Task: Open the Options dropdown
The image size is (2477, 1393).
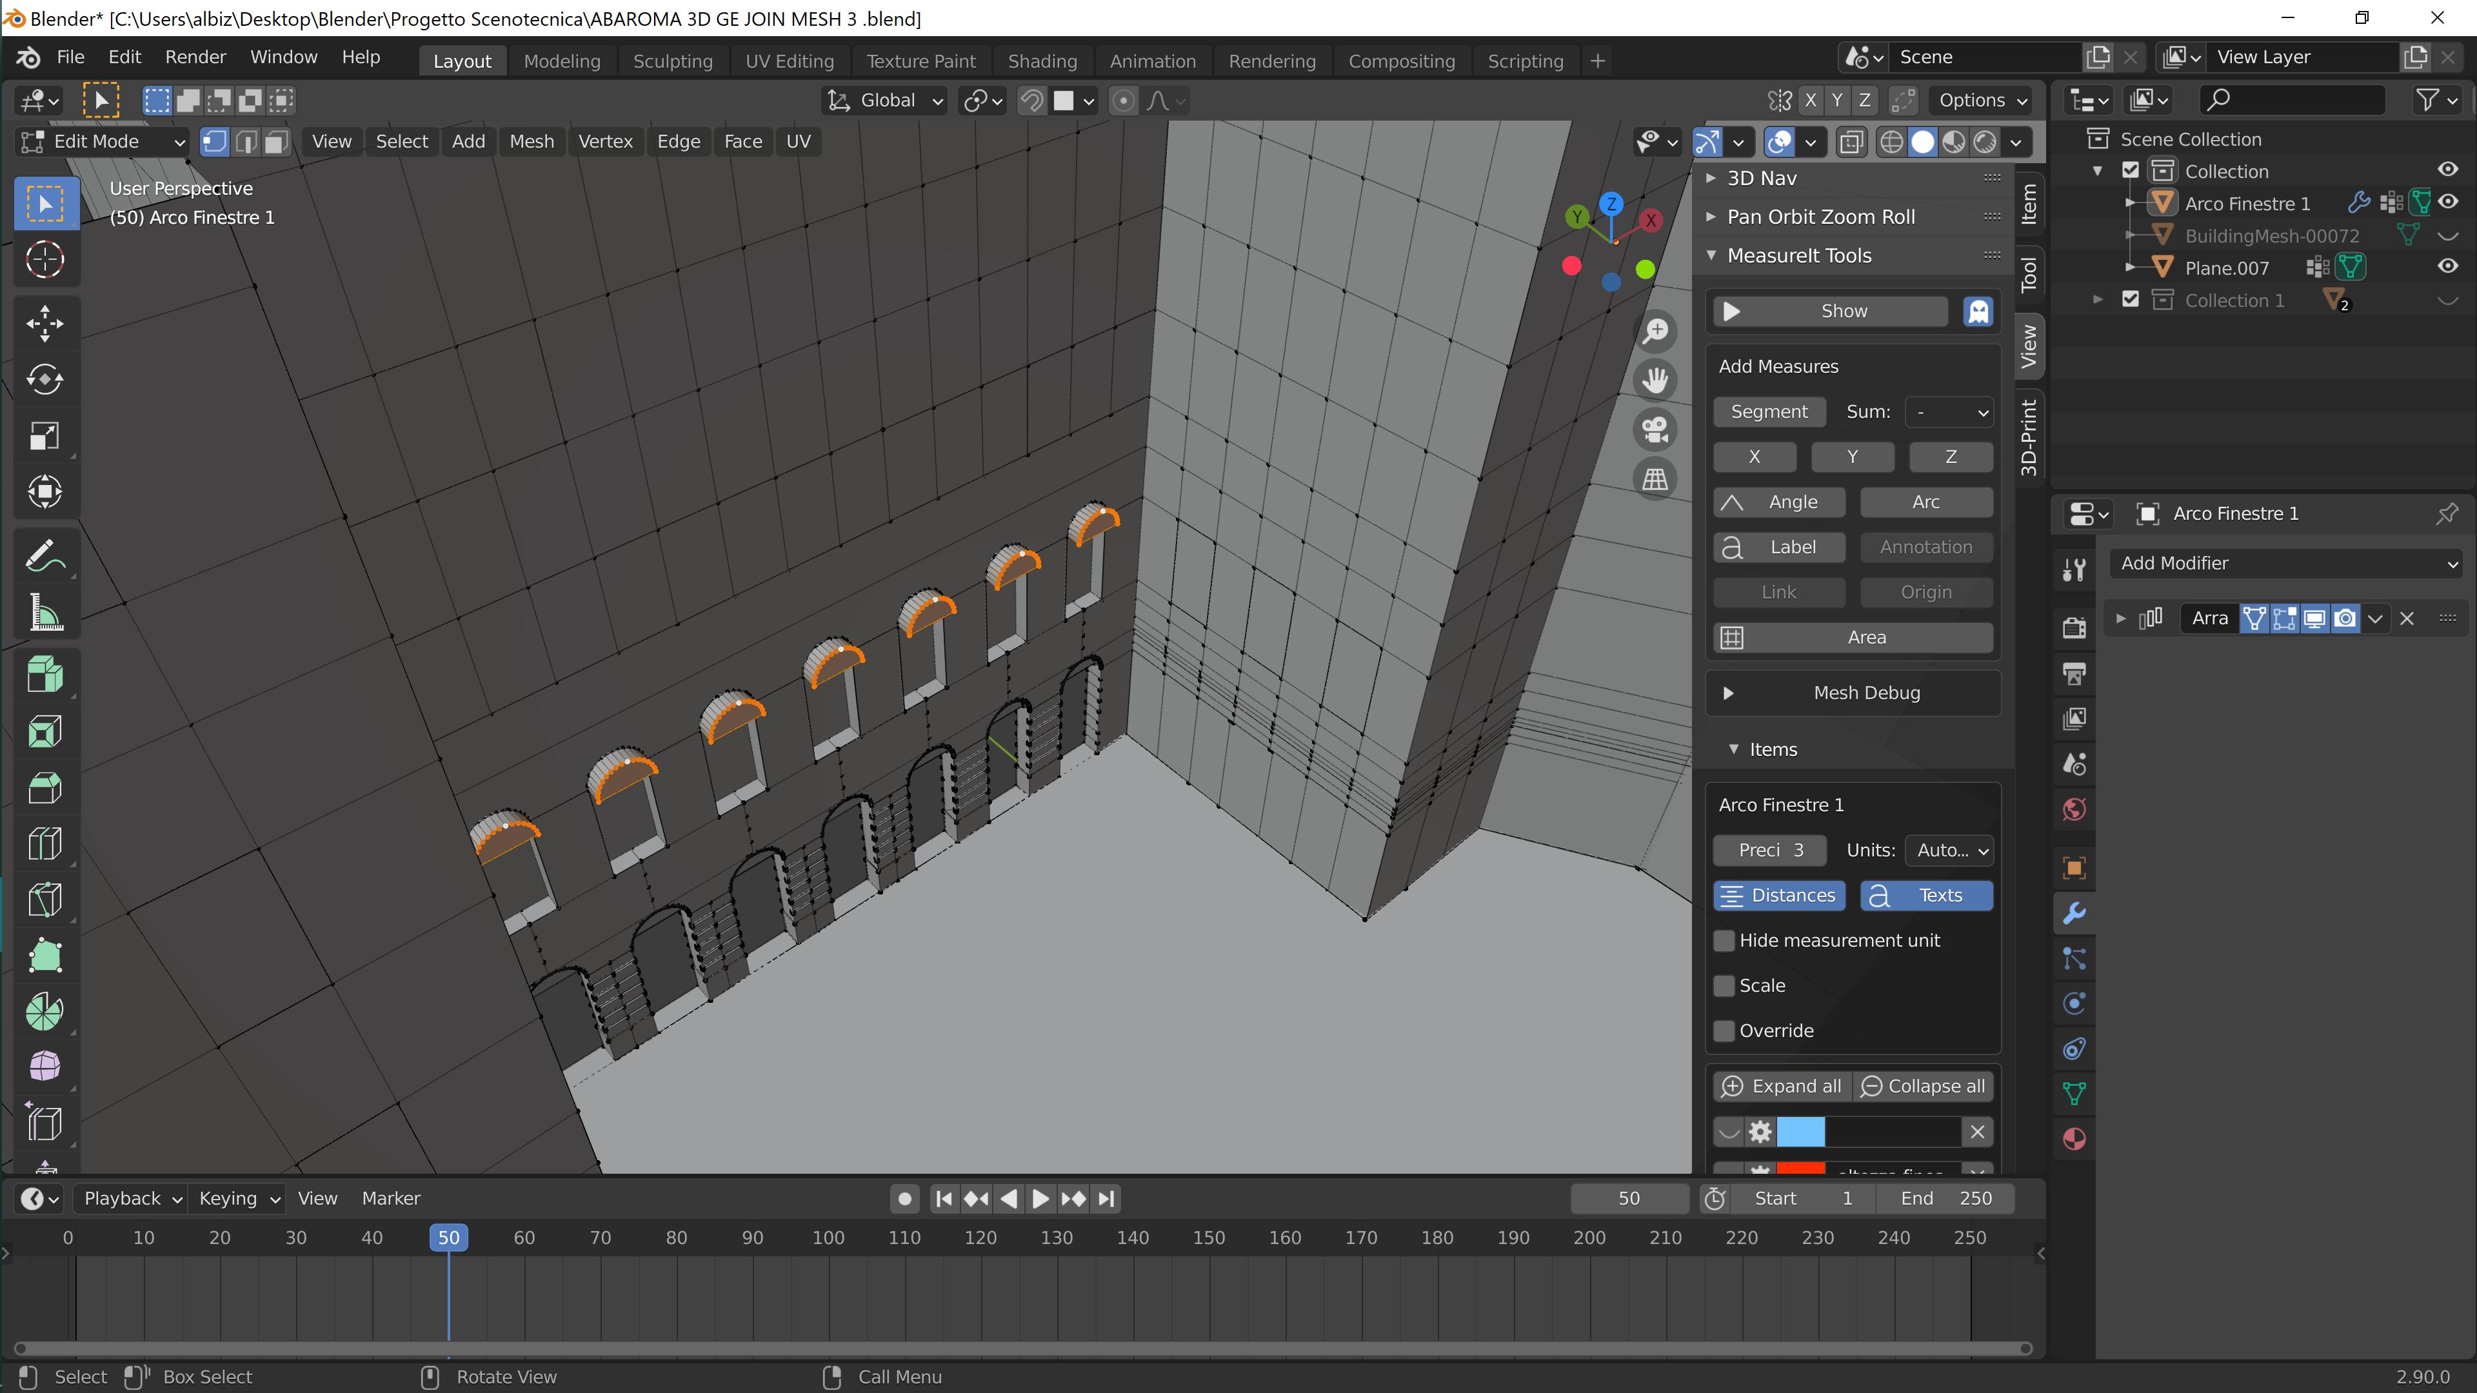Action: 1983,100
